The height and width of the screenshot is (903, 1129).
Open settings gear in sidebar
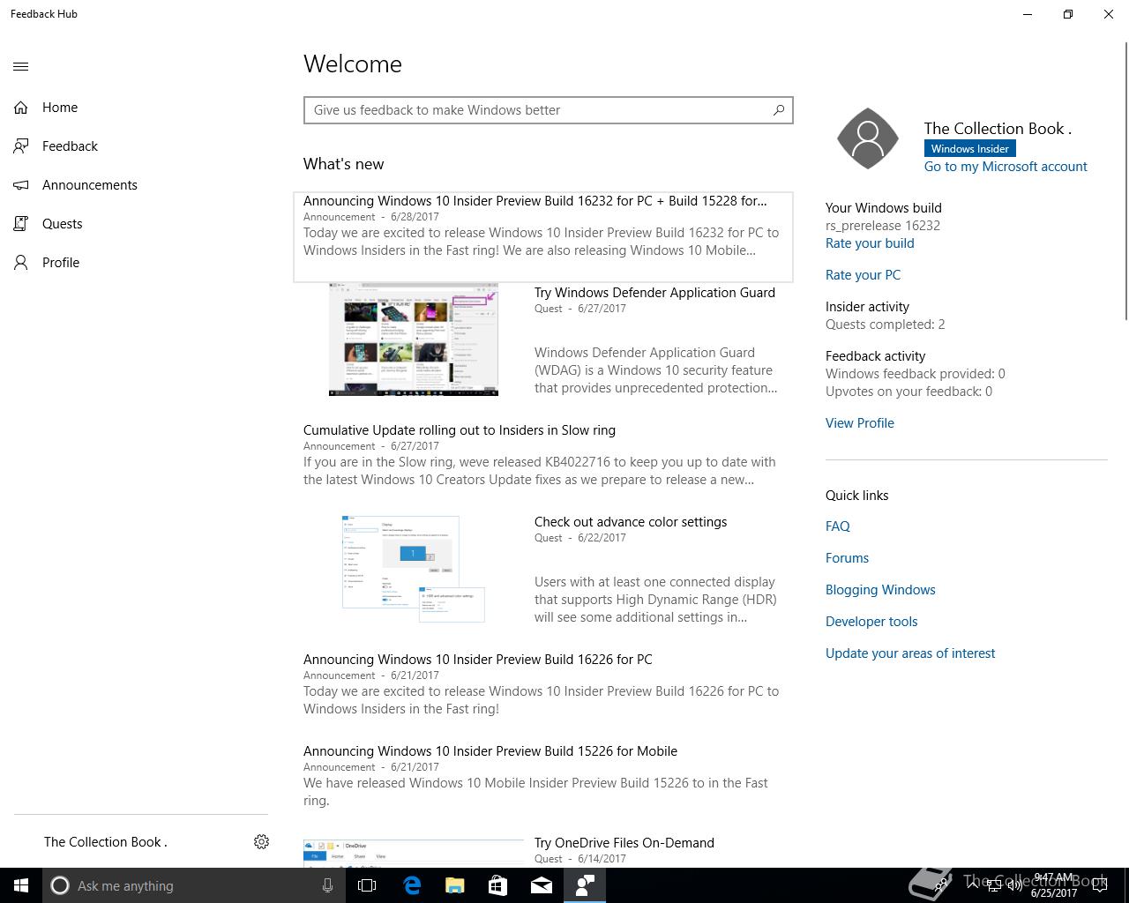pos(261,842)
